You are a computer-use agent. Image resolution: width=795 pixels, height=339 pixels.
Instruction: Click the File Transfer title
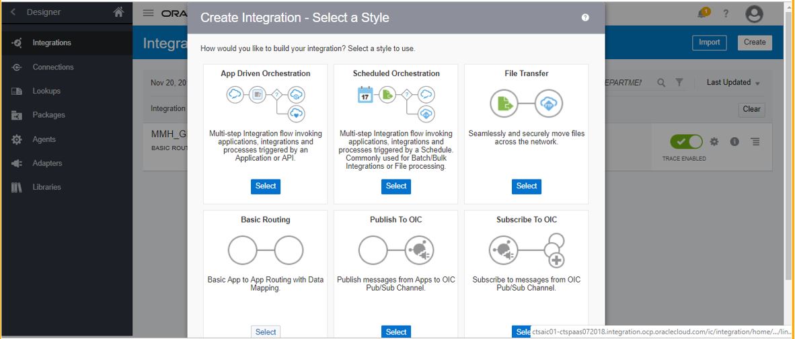[x=526, y=73]
